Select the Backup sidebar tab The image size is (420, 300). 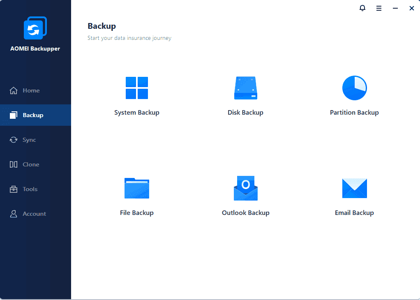tap(35, 115)
